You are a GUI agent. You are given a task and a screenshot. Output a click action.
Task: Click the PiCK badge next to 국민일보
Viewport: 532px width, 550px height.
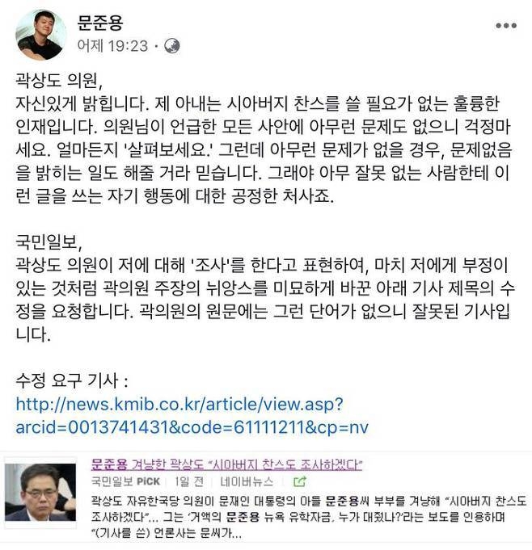pyautogui.click(x=148, y=481)
